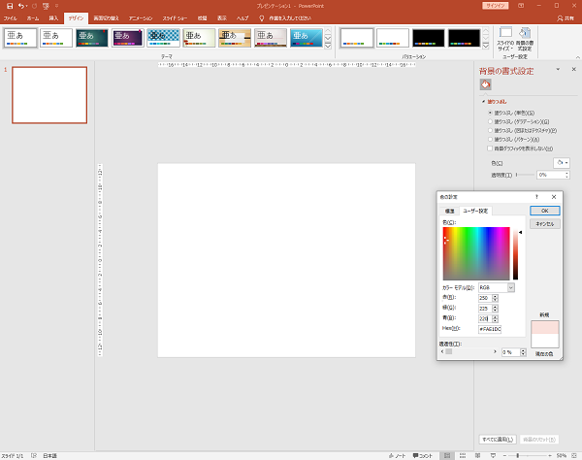
Task: Open the Color model RGB combo box
Action: click(497, 287)
